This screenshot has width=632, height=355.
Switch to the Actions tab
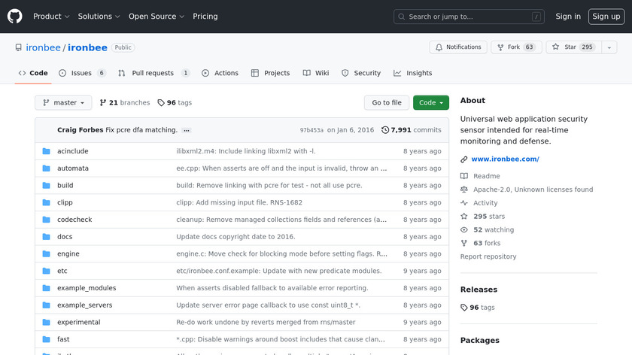(x=220, y=73)
